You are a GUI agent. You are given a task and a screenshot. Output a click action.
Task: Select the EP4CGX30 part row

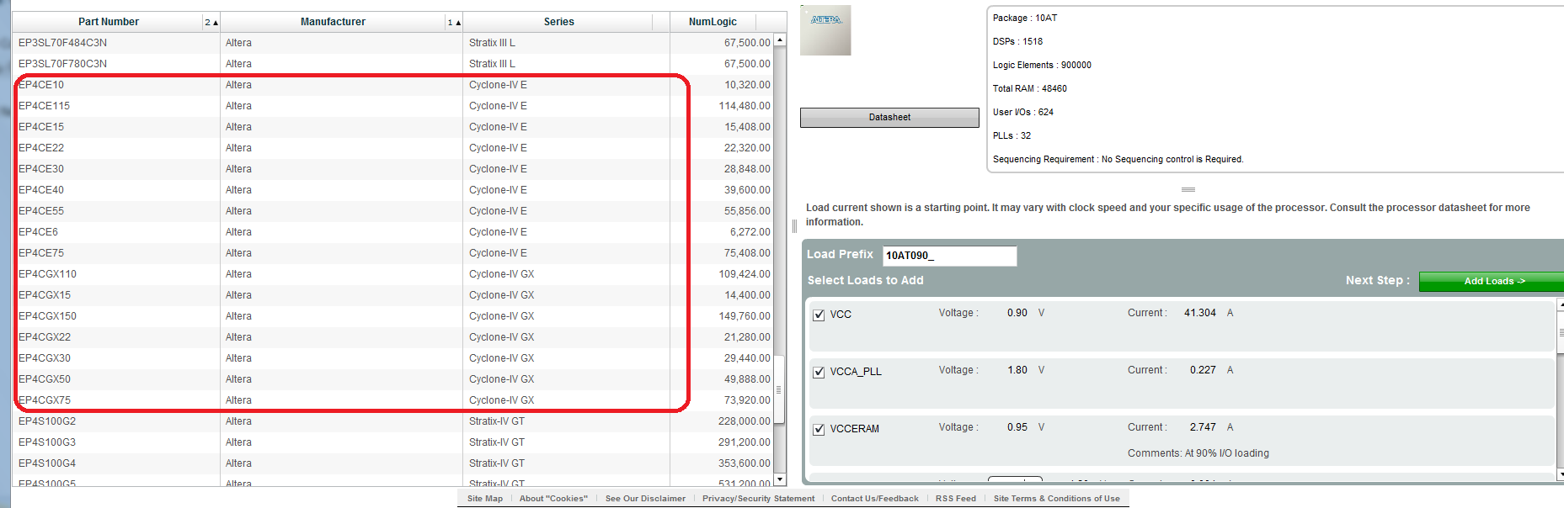tap(393, 358)
